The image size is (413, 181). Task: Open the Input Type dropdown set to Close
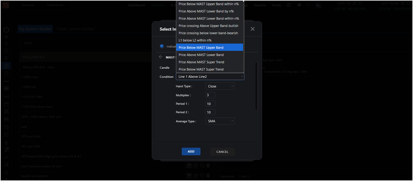(220, 86)
